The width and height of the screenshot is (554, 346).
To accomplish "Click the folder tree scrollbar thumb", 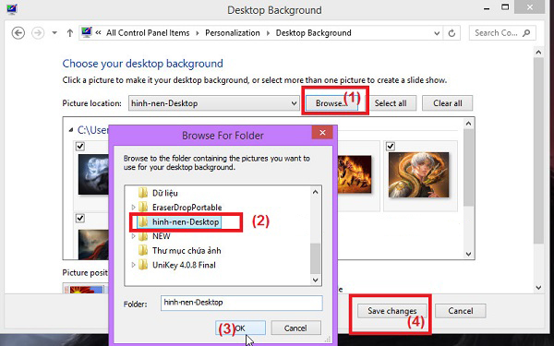I will click(316, 258).
